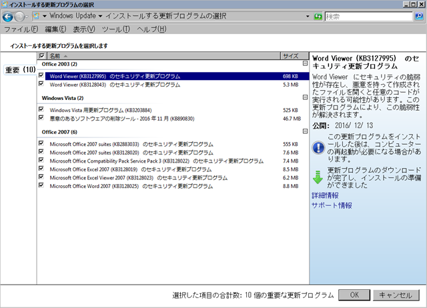The image size is (427, 308).
Task: Select Microsoft Office Word 2007 (KB3128025) row
Action: click(x=177, y=187)
